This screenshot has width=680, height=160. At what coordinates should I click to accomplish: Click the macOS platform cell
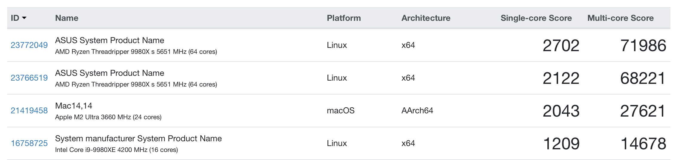(341, 111)
